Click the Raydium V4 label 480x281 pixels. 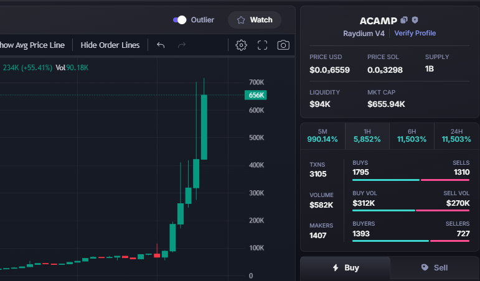[364, 34]
